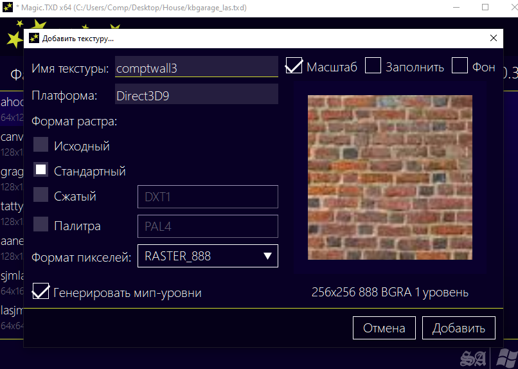This screenshot has height=369, width=518.
Task: Enable the Фон checkbox
Action: coord(460,66)
